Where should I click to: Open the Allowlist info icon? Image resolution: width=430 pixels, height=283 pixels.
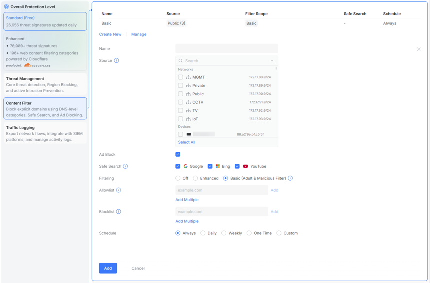[118, 190]
